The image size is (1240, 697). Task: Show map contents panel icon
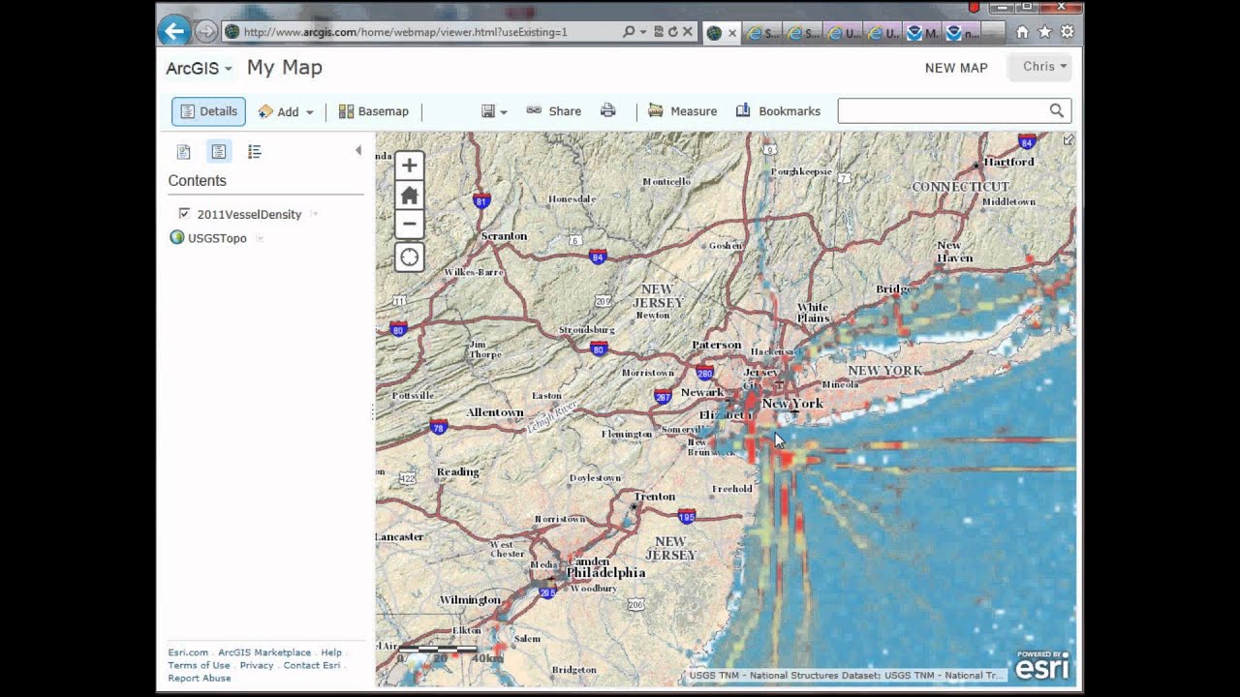(219, 152)
